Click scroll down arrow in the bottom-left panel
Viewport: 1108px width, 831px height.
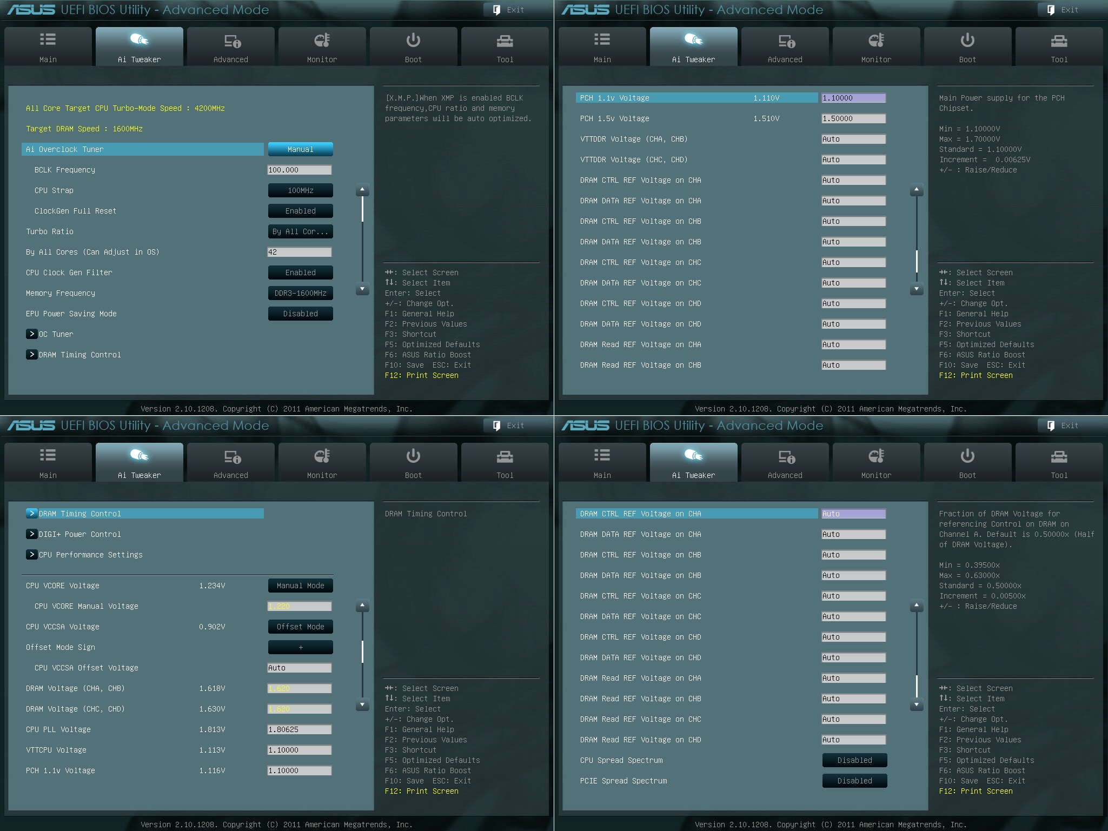362,705
